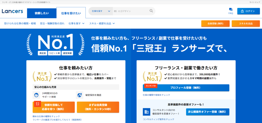This screenshot has width=262, height=123.
Task: Open 受注・報酬受取の流れ
Action: 52,23
